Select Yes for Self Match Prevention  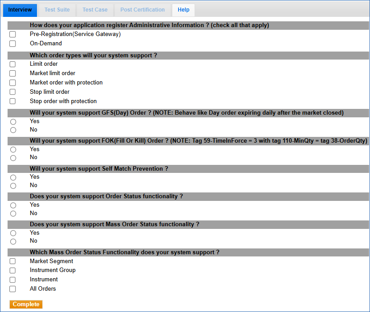pos(13,177)
